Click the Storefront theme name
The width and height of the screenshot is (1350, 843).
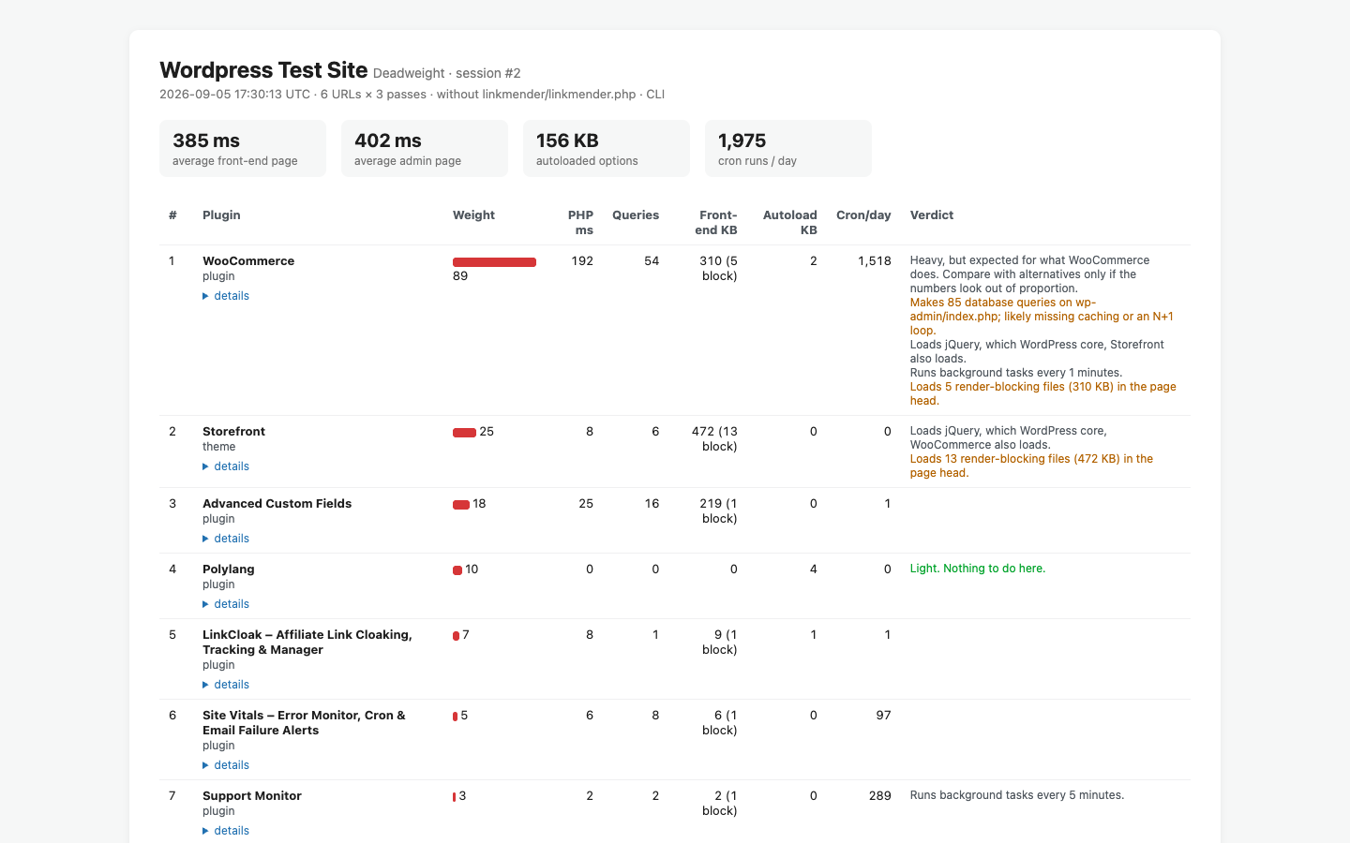point(233,432)
